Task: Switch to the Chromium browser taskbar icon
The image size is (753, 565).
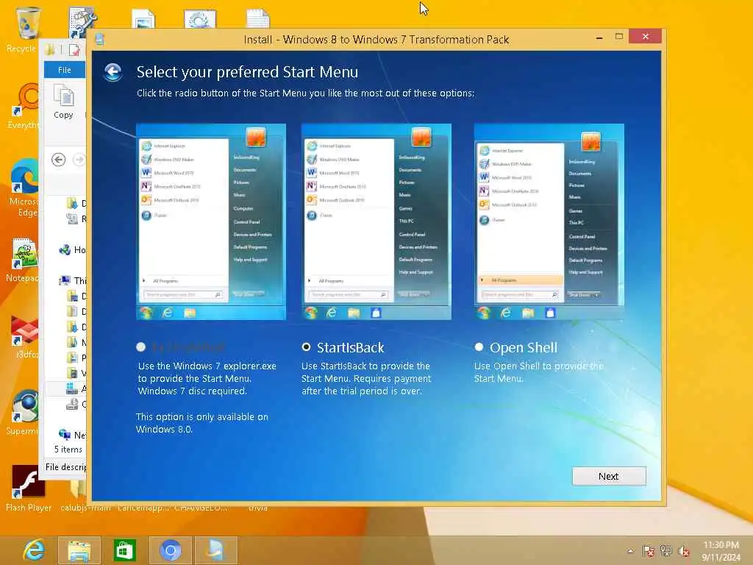Action: tap(171, 550)
